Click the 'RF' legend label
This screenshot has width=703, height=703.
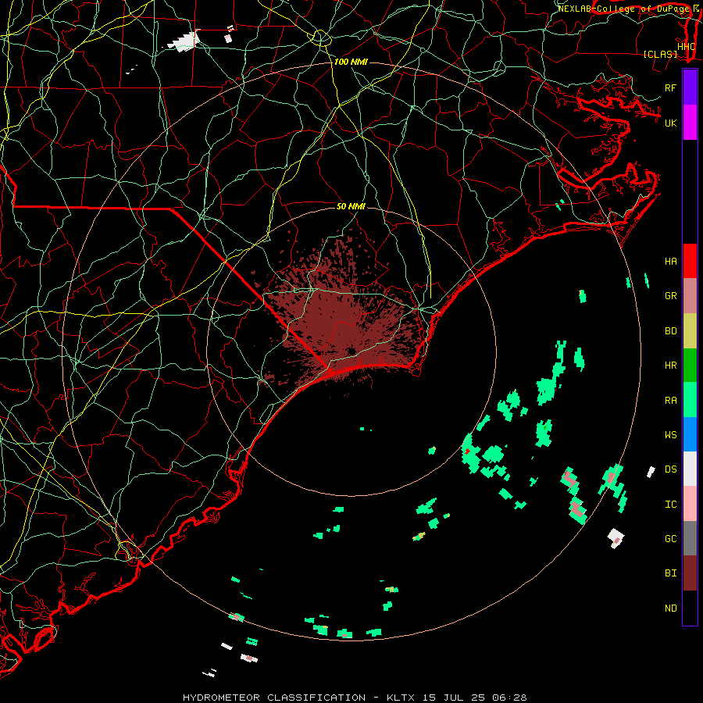[x=670, y=87]
